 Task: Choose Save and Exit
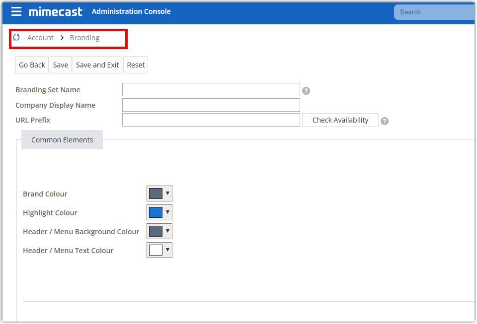point(97,65)
